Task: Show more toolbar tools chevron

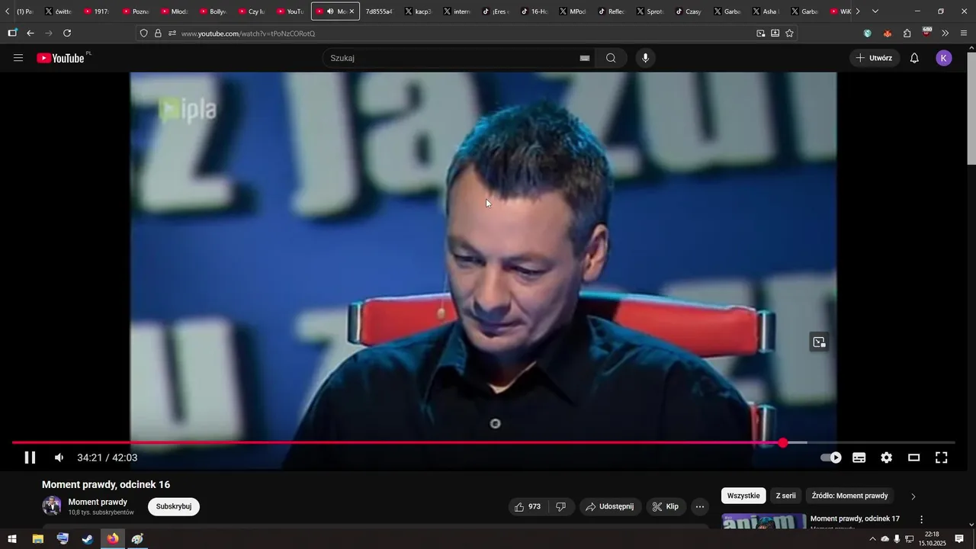Action: point(945,34)
